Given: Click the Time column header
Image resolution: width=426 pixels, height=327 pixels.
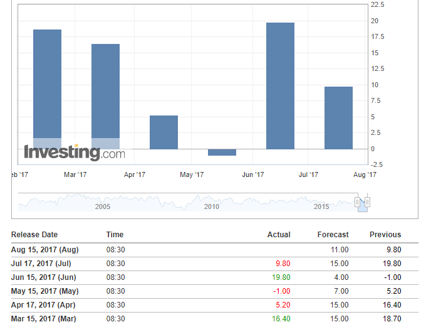Looking at the screenshot, I should pyautogui.click(x=115, y=235).
